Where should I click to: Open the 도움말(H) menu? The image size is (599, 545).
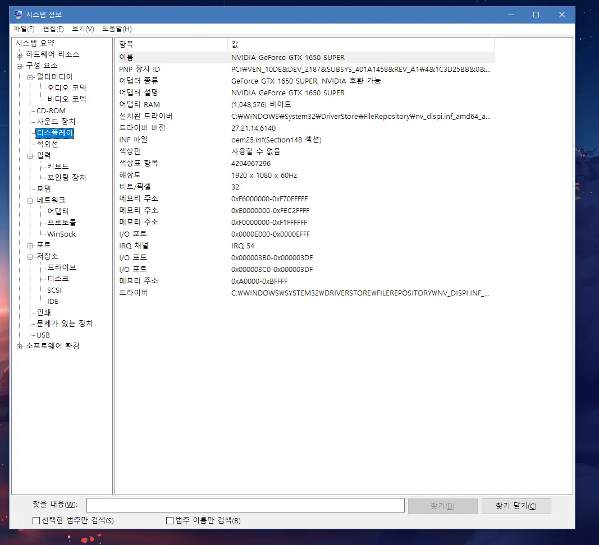pos(117,29)
